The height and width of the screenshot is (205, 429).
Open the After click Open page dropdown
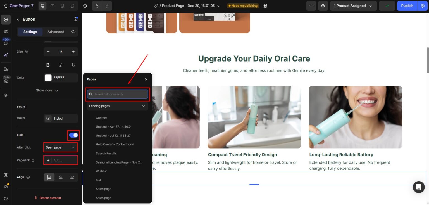point(61,147)
